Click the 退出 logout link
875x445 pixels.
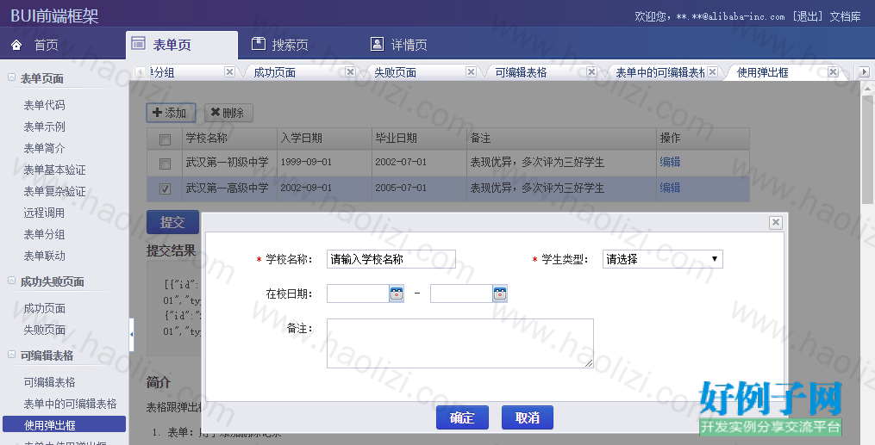pyautogui.click(x=808, y=16)
